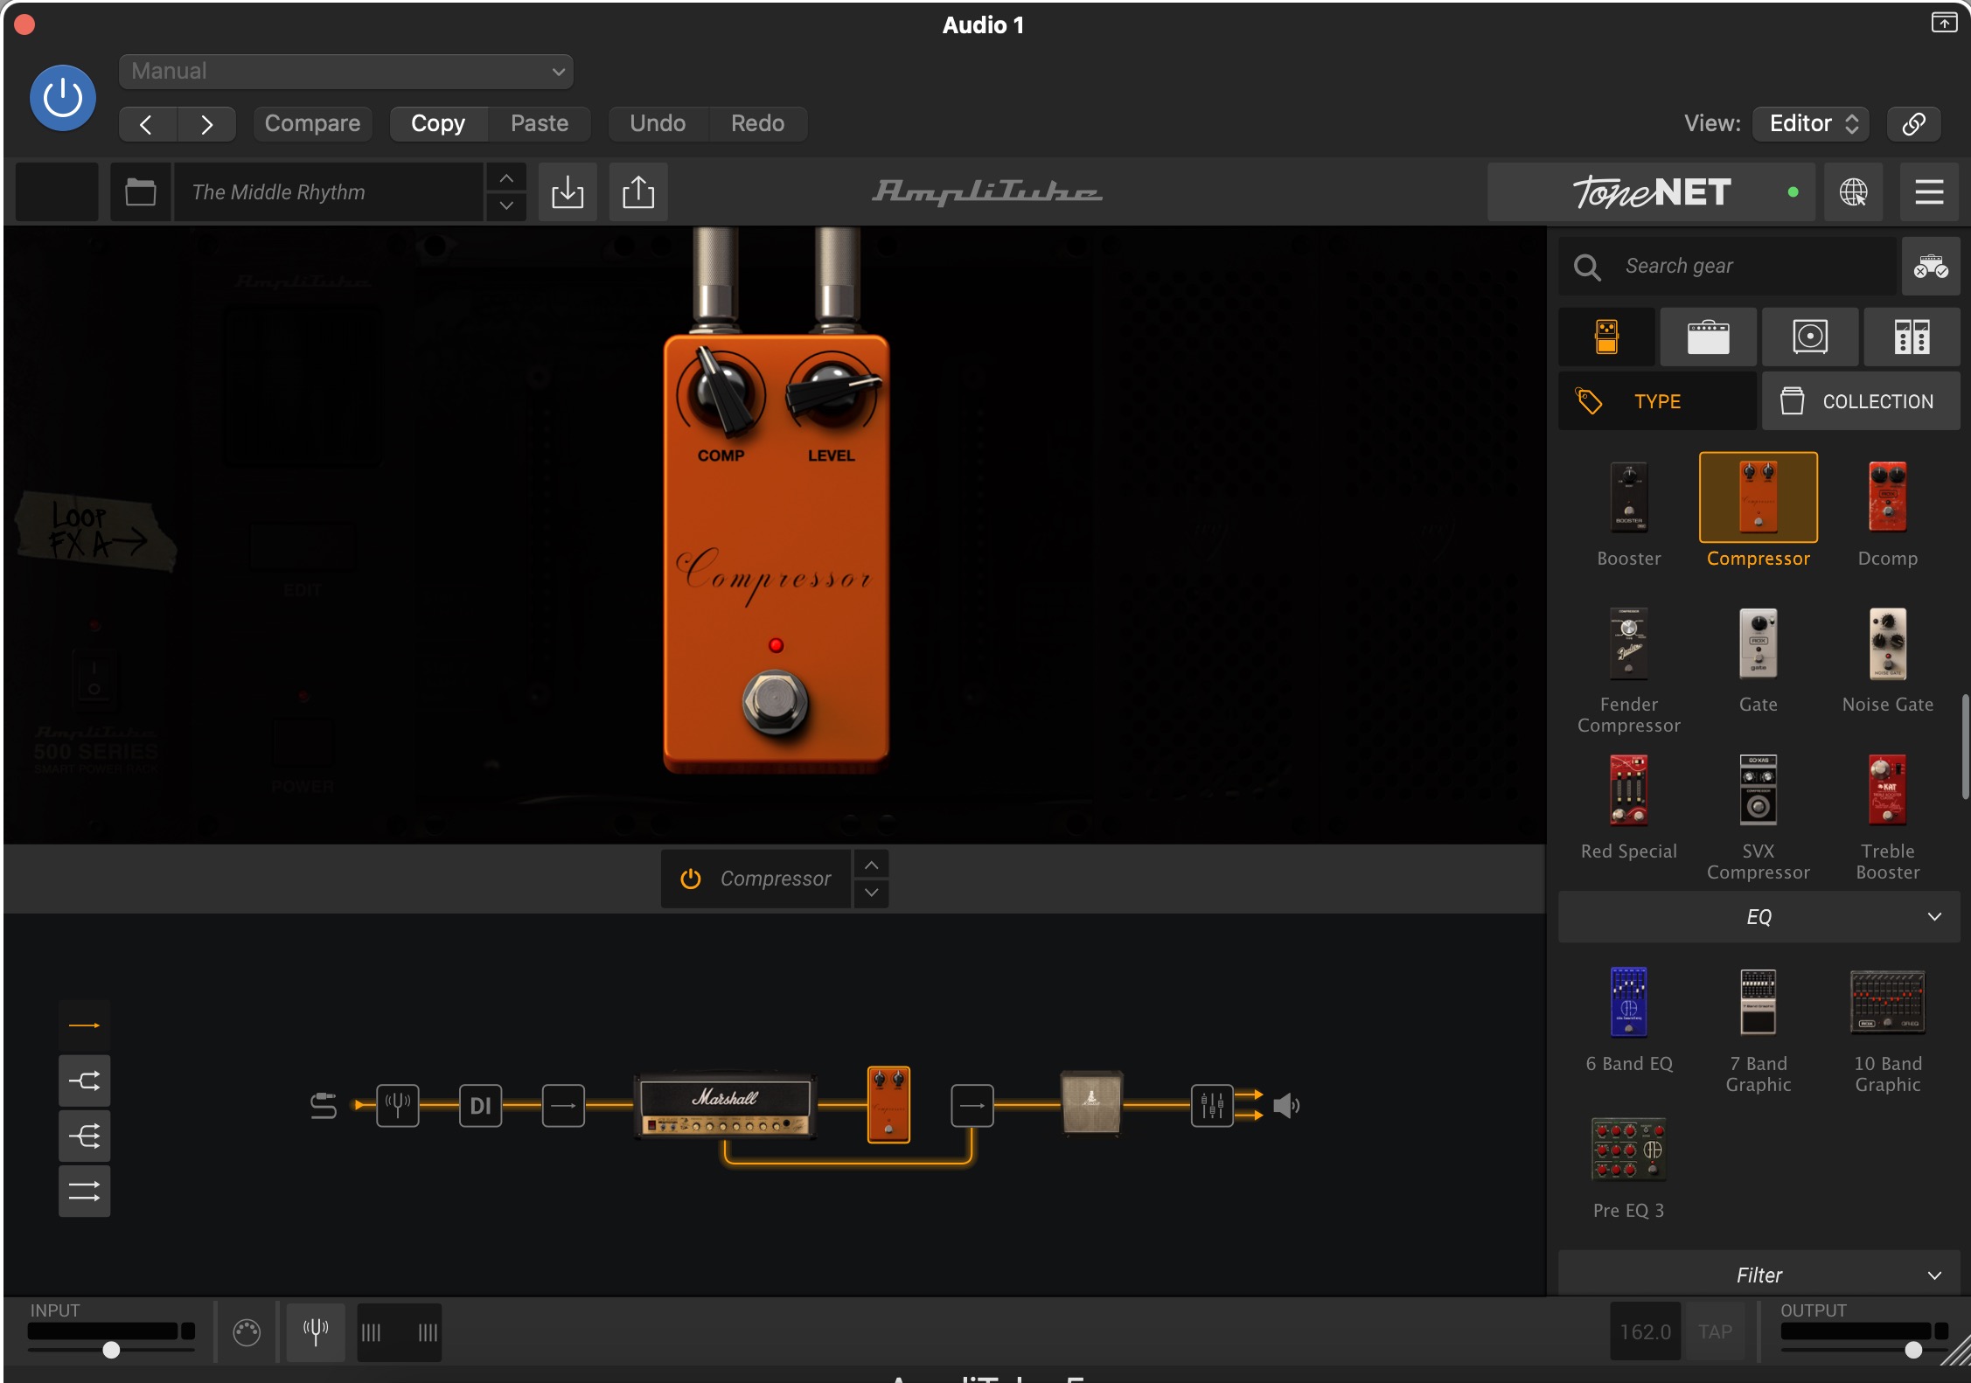
Task: Click the share preset upload icon
Action: (x=638, y=191)
